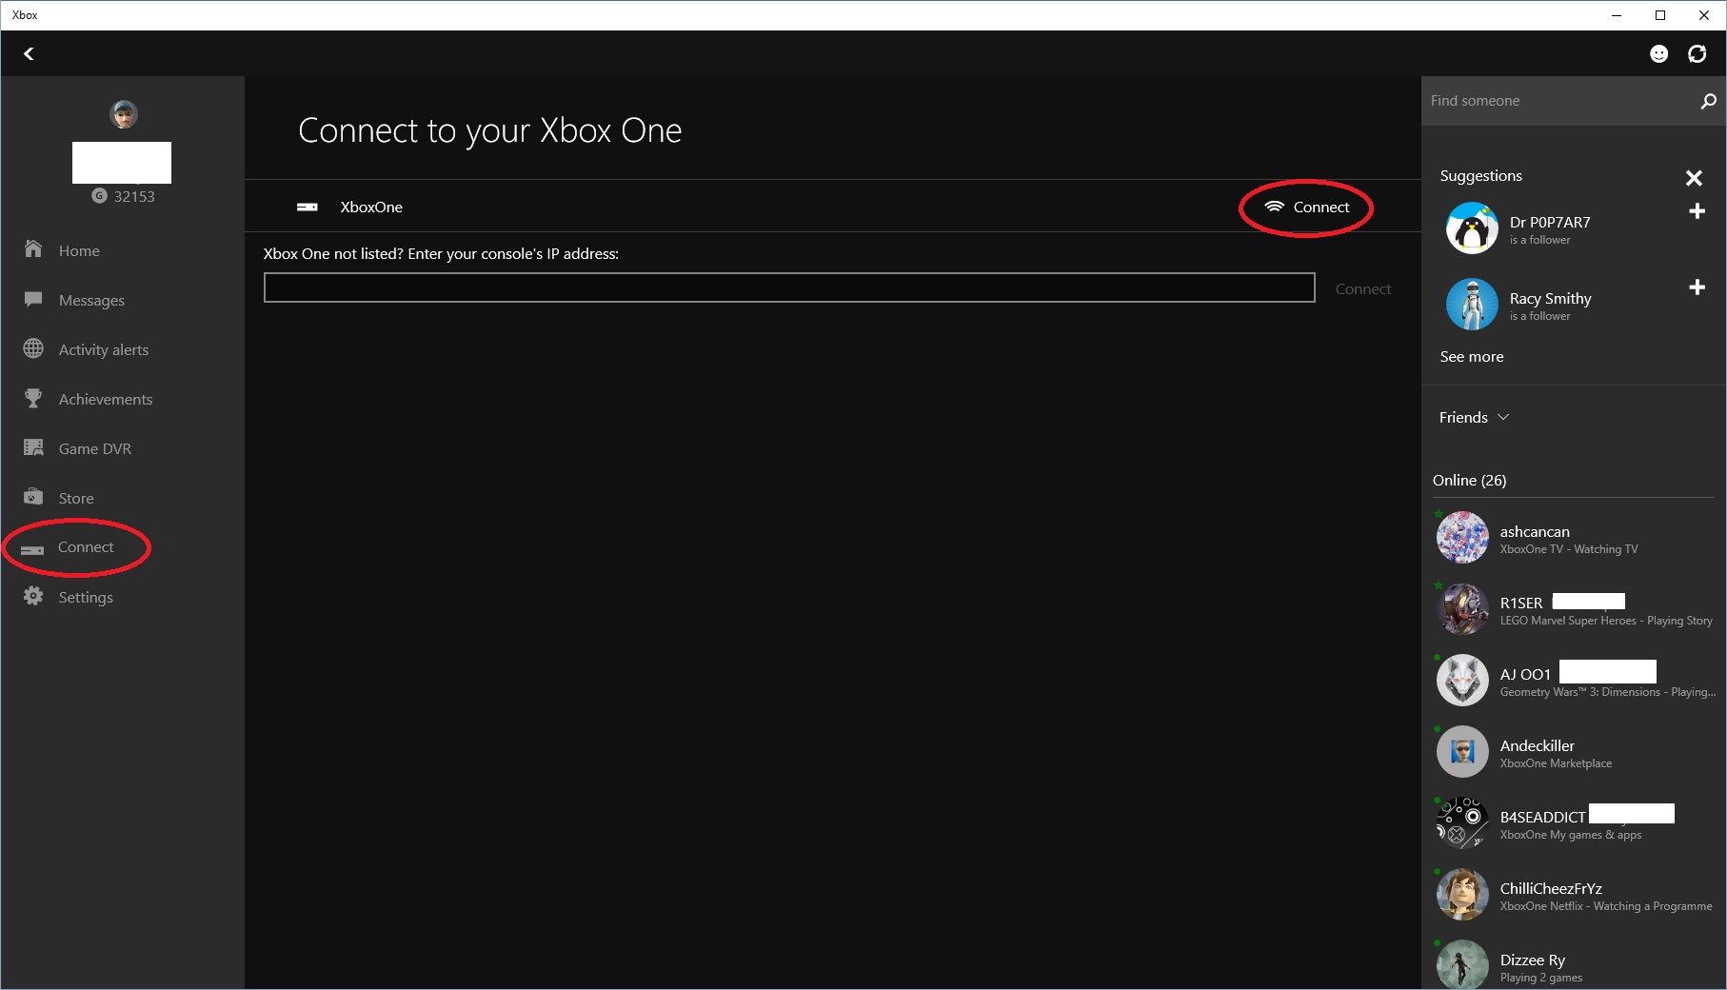The image size is (1727, 990).
Task: Open R1SER's avatar picture
Action: (x=1462, y=609)
